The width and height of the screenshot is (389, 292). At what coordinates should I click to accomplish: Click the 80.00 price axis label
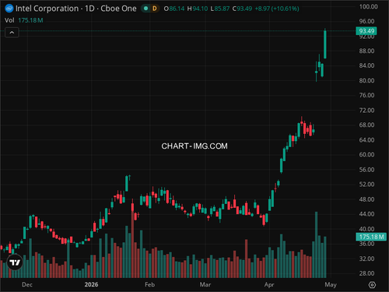click(366, 81)
